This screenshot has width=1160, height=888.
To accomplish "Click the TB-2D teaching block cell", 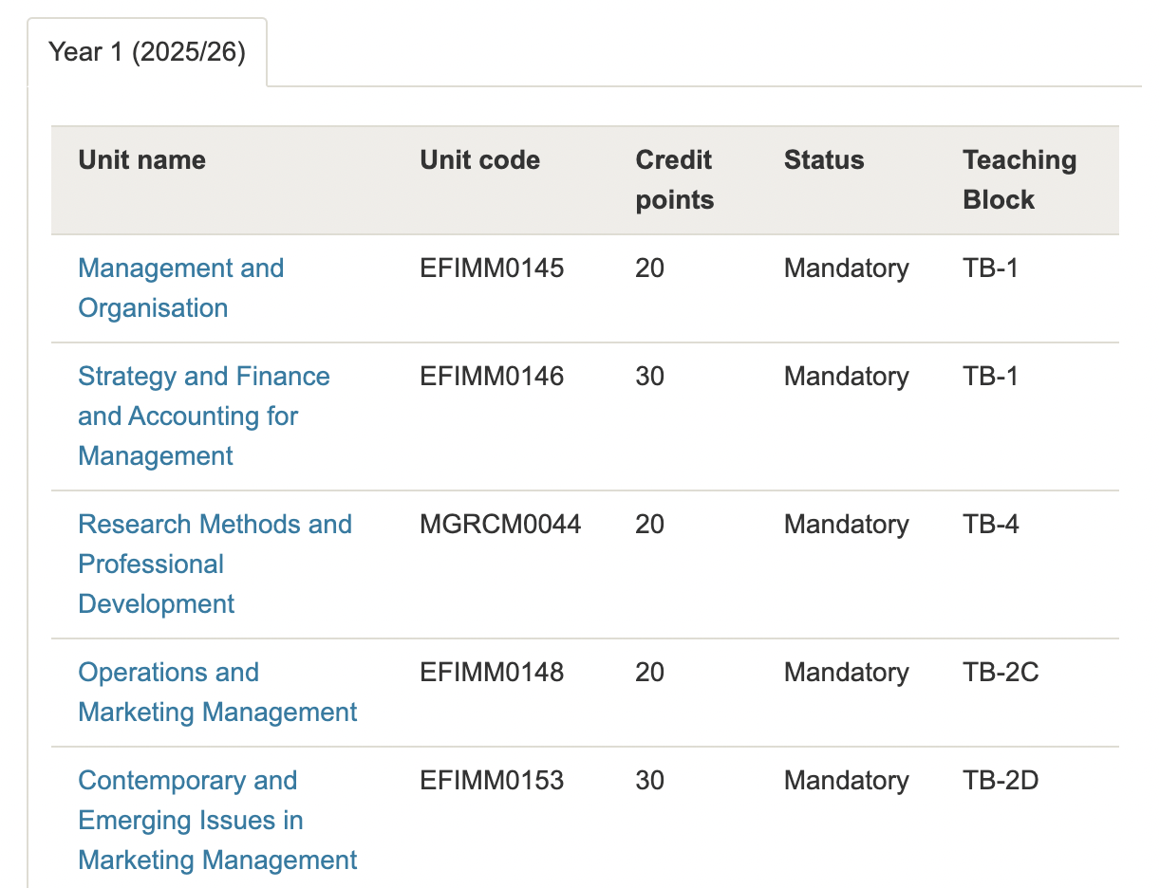I will pyautogui.click(x=1001, y=781).
